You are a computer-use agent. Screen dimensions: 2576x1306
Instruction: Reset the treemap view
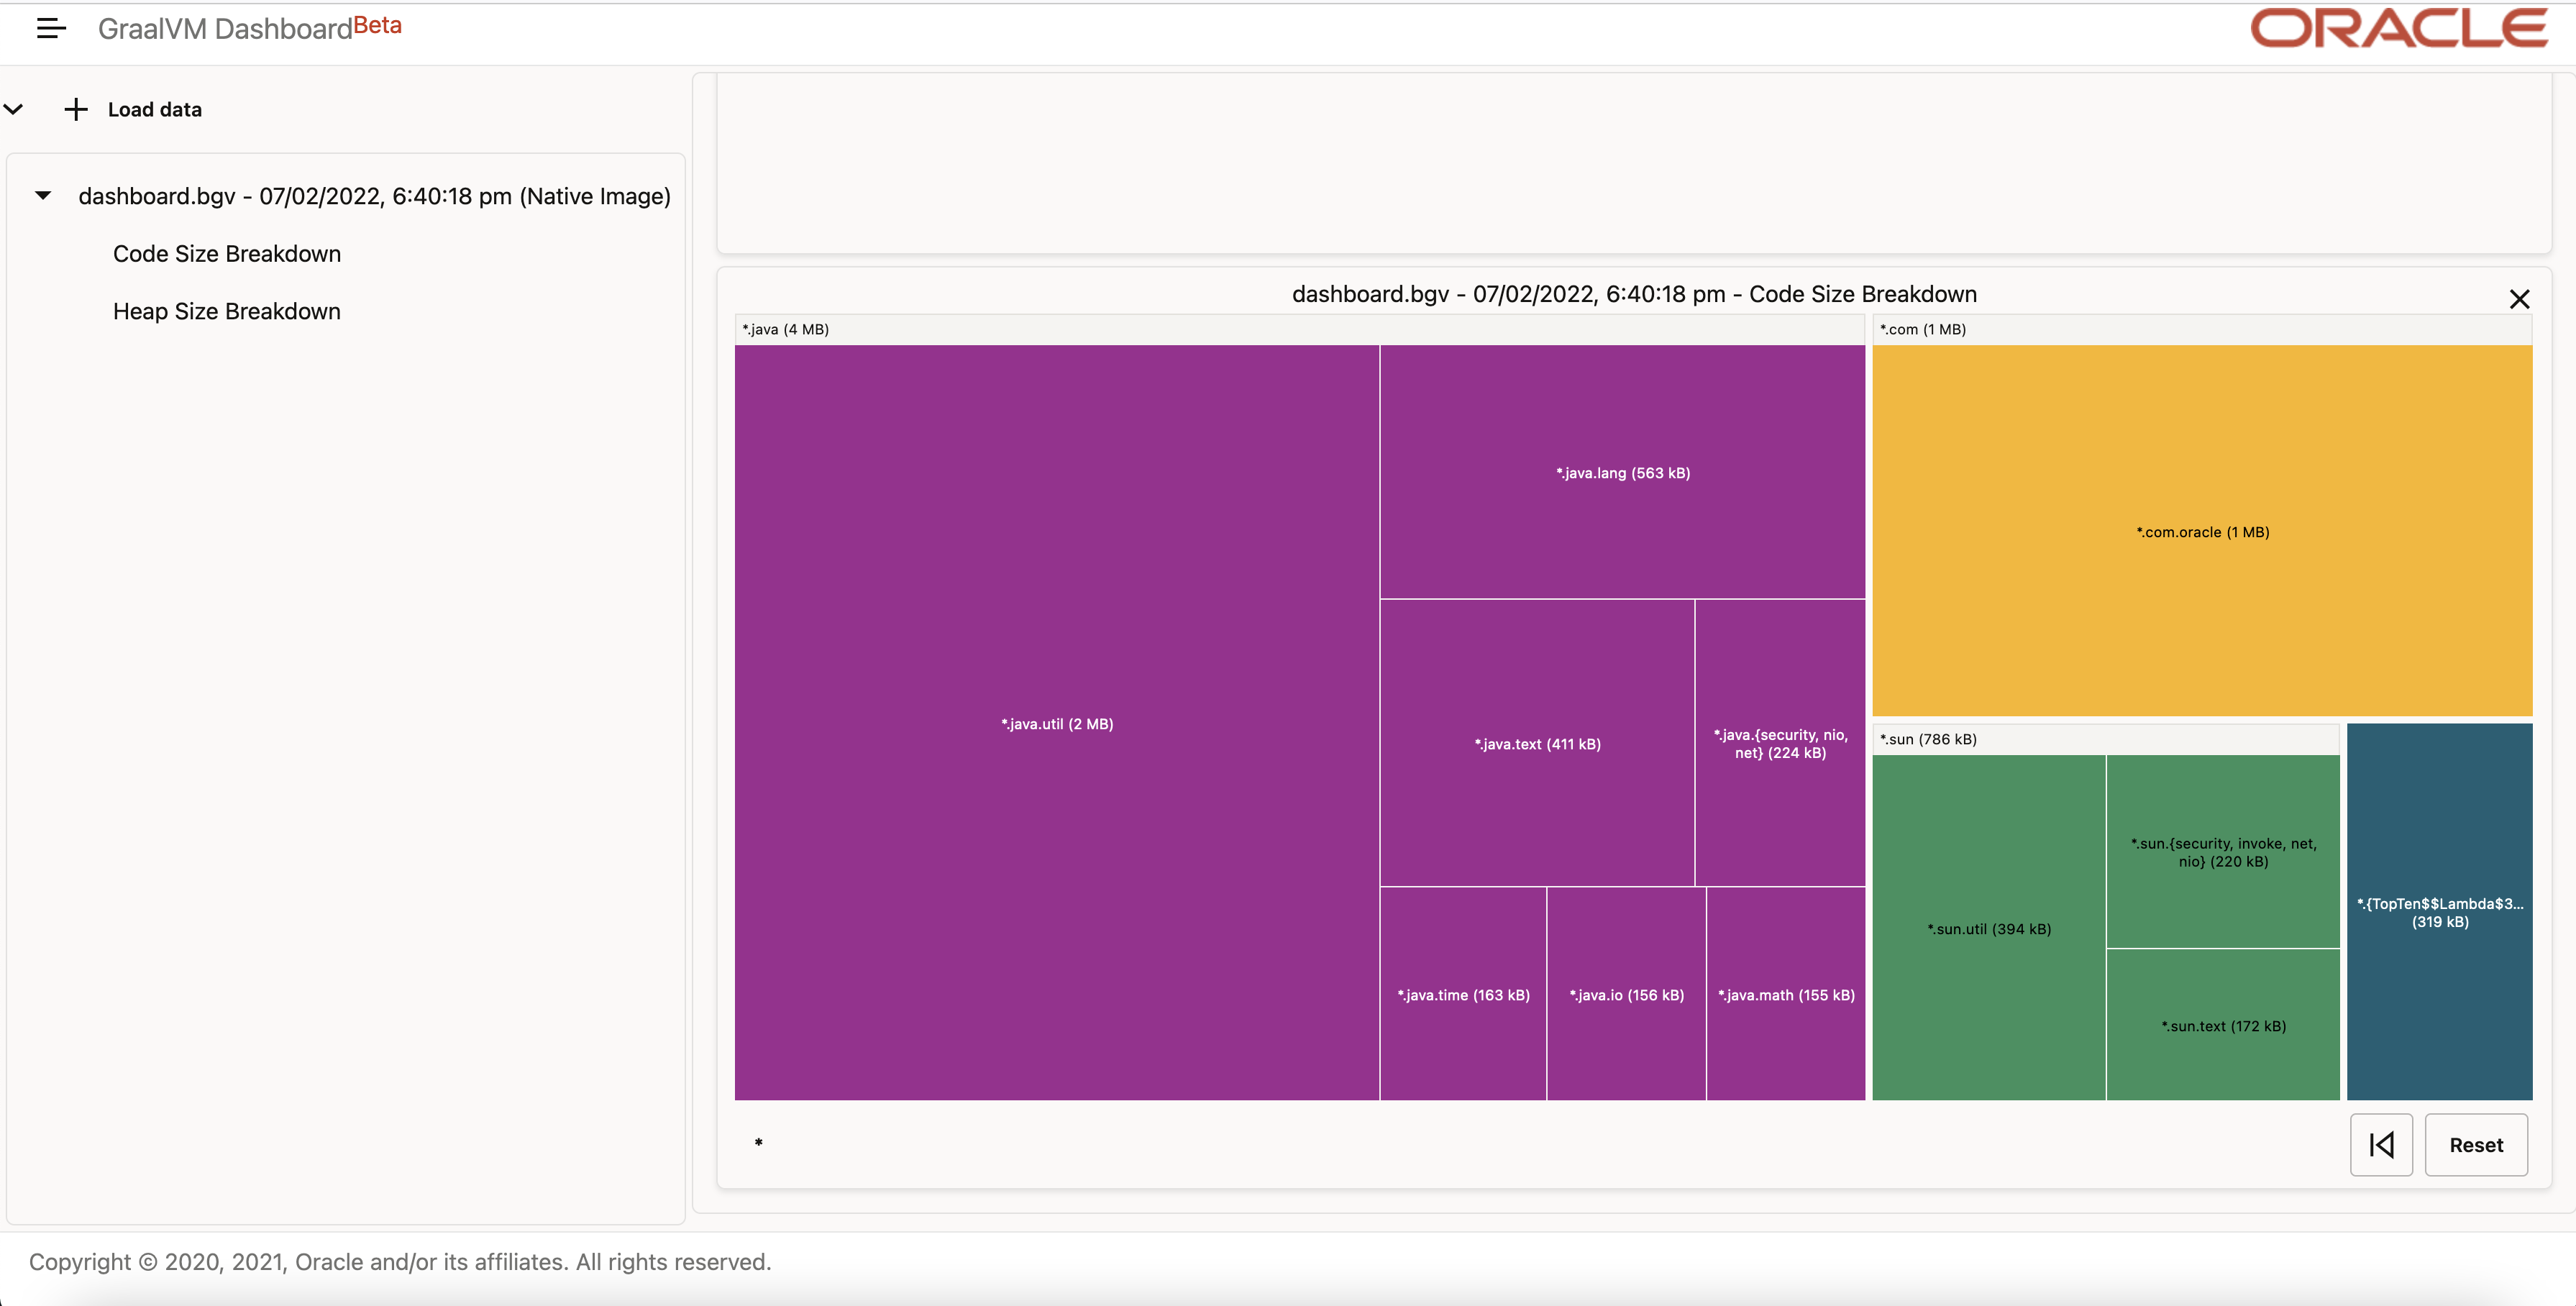(2476, 1145)
